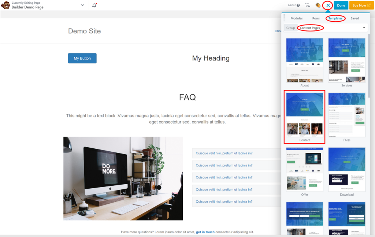Switch to the Modules tab
This screenshot has height=237, width=375.
pos(297,18)
